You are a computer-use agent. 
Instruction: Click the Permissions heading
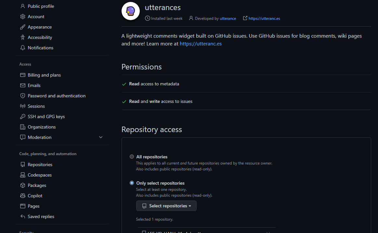141,67
